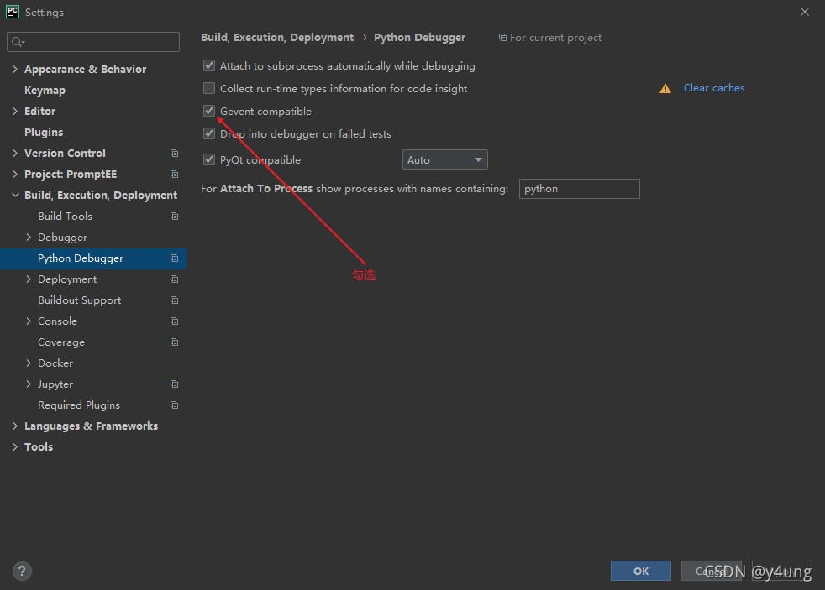Screen dimensions: 825x590
Task: Click the project-level icon beside Coverage
Action: pyautogui.click(x=174, y=342)
